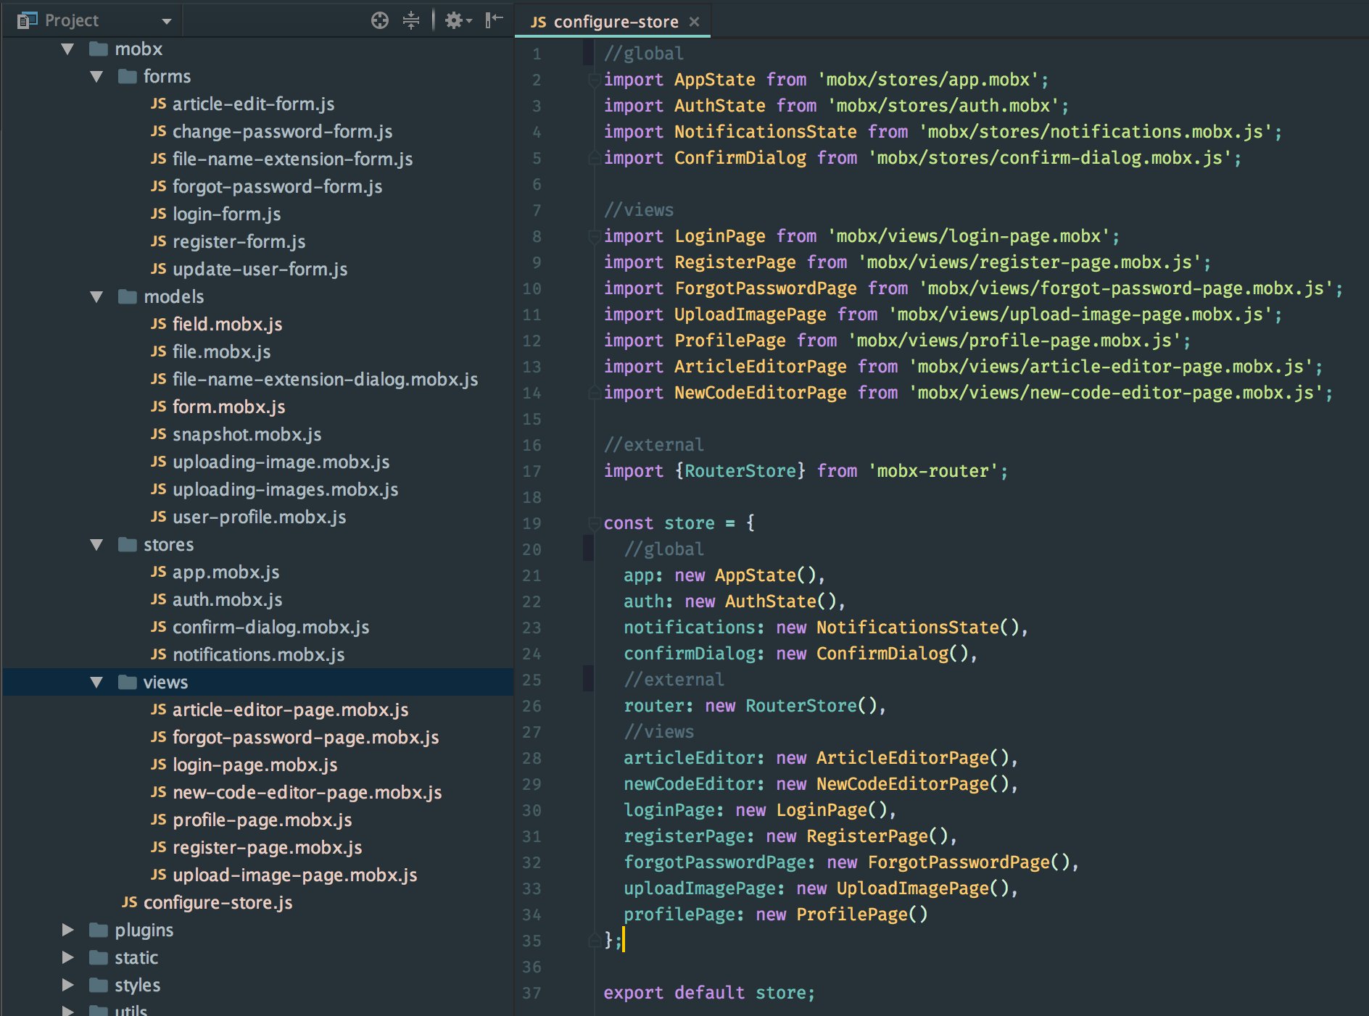Click the fold marker on line 8 imports
The image size is (1369, 1016).
[x=594, y=236]
